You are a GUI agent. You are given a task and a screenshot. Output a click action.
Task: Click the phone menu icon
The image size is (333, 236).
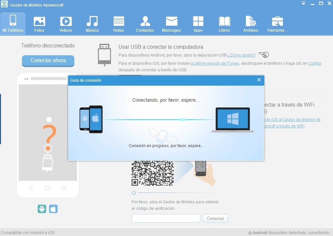63,188
